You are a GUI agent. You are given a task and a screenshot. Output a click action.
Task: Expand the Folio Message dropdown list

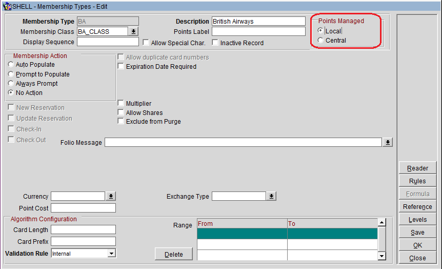click(x=388, y=142)
